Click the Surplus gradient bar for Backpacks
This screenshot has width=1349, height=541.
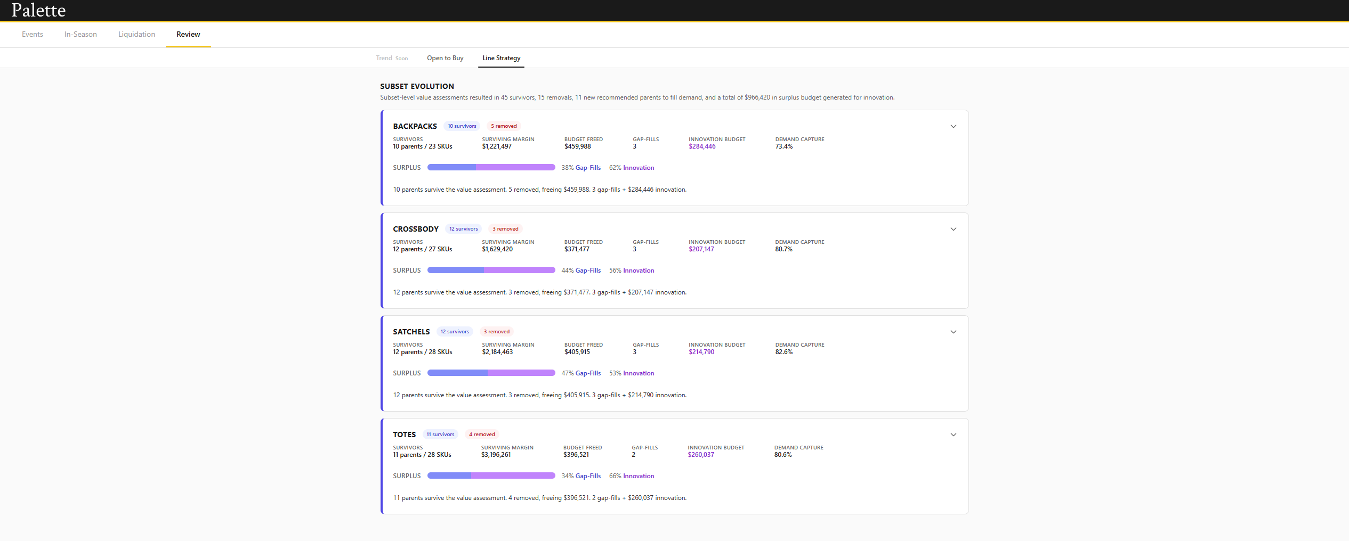click(x=491, y=167)
